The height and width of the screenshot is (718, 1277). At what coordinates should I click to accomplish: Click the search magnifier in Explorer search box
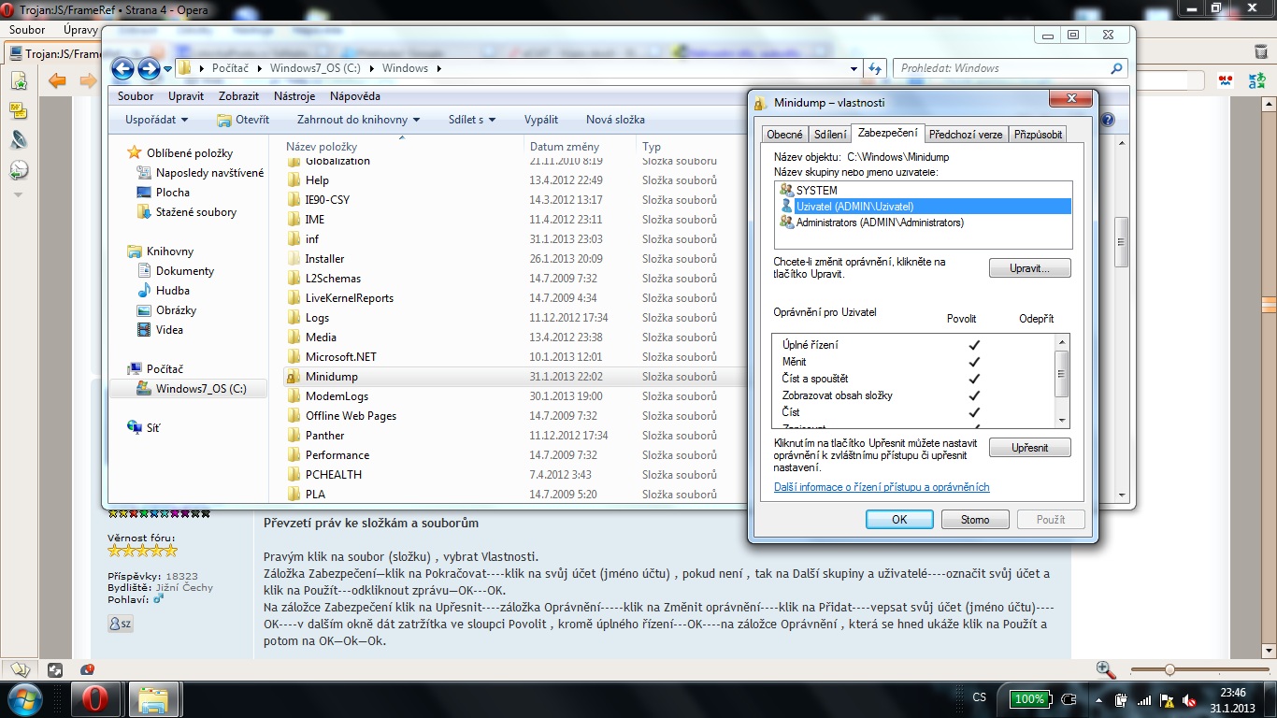click(x=1116, y=68)
